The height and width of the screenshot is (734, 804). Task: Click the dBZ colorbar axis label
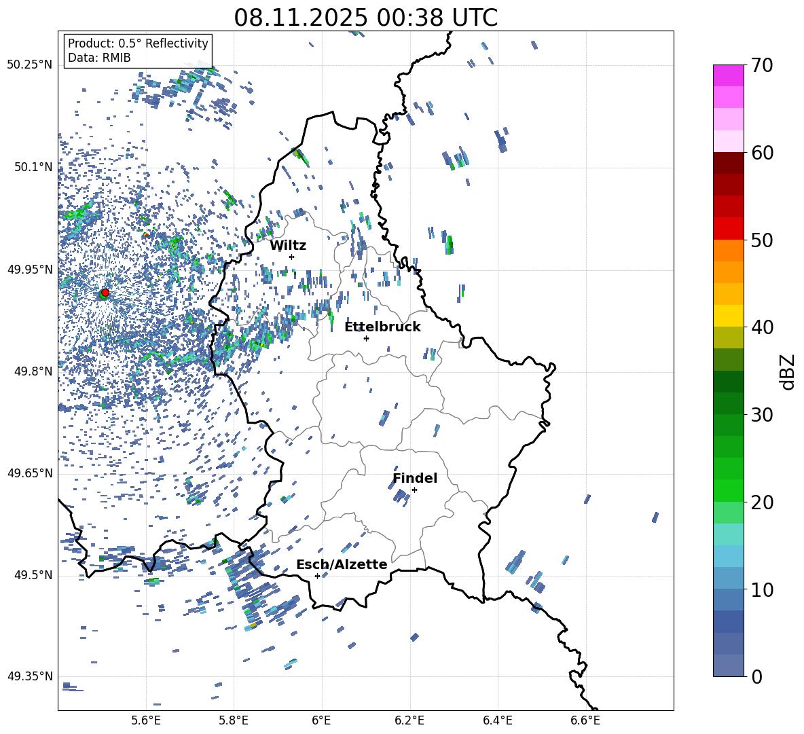tap(788, 371)
